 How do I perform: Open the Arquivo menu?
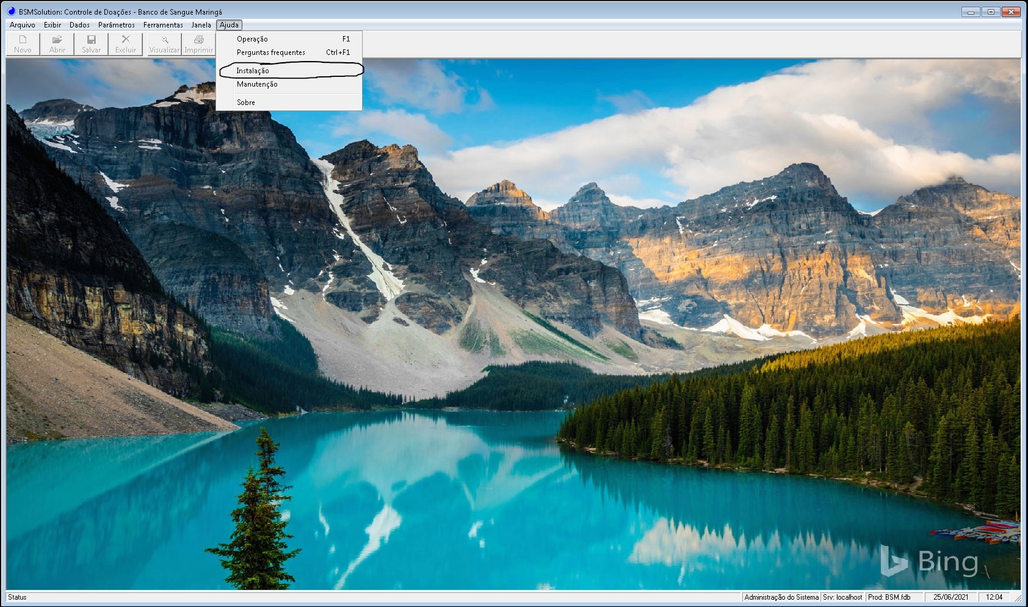point(23,25)
